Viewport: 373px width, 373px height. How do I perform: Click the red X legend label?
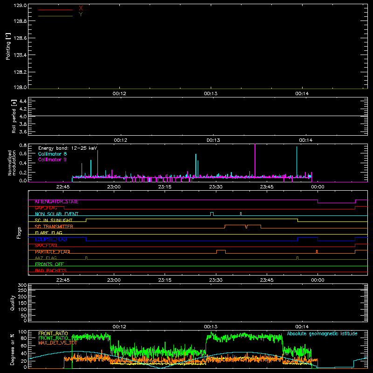[x=81, y=8]
